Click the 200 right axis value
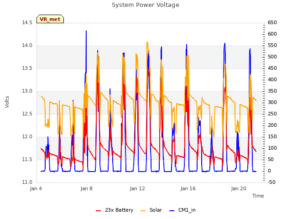Screen dimensions: 292x219 (x=272, y=125)
